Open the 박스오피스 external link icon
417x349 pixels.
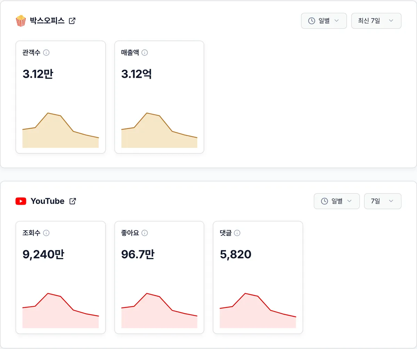(x=72, y=21)
